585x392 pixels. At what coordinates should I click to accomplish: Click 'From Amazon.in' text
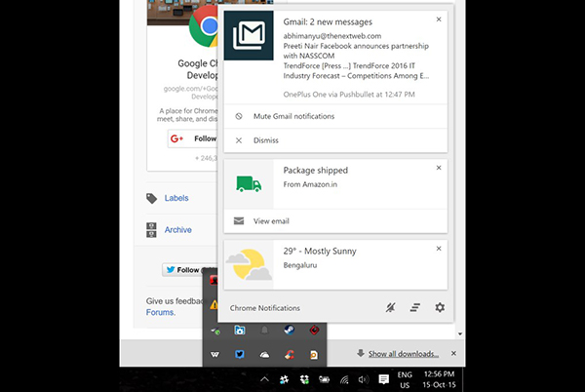click(x=310, y=184)
